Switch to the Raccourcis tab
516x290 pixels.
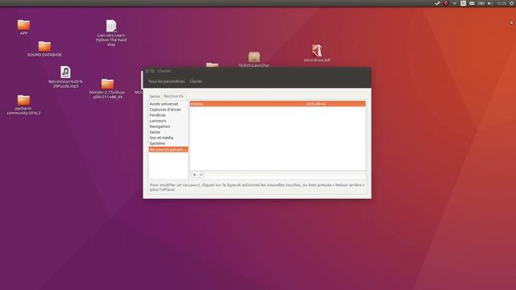(173, 96)
